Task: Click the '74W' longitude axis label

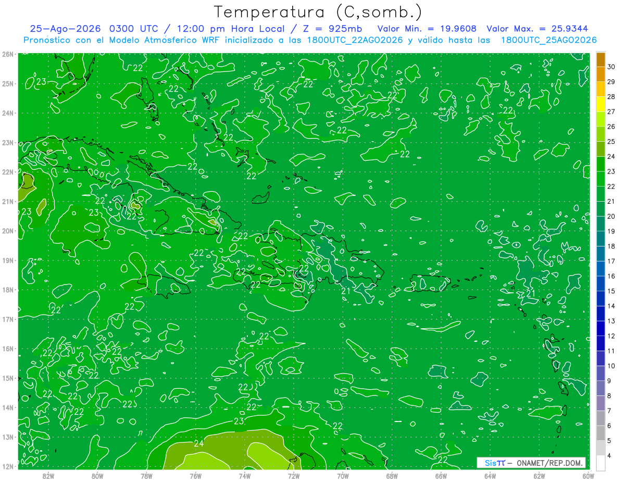Action: point(244,475)
